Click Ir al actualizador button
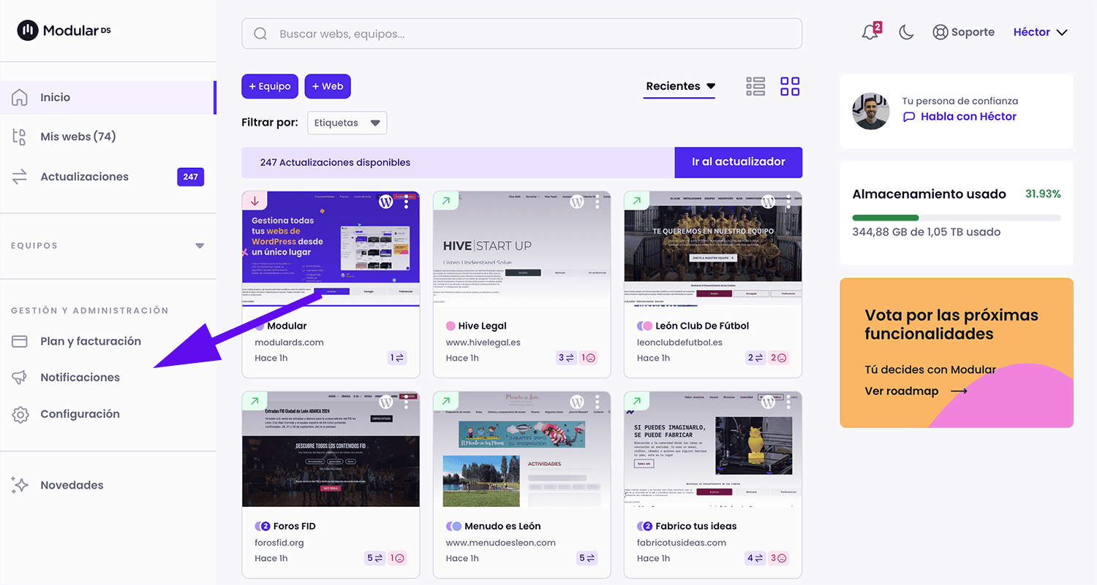Image resolution: width=1097 pixels, height=585 pixels. 739,162
